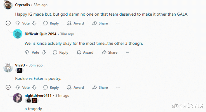
Task: Upvote Difficult-Quit-2094's reply about Wei
Action: 27,52
